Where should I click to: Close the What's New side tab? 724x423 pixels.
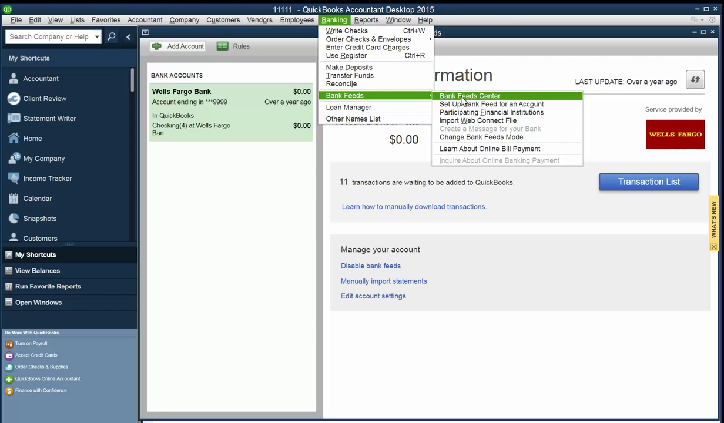[713, 247]
